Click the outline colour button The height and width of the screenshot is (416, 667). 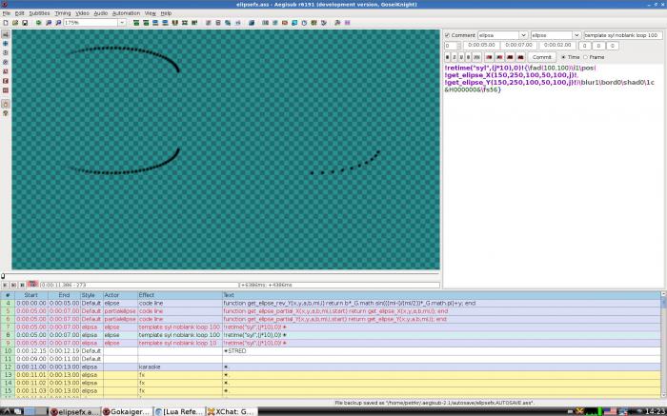(510, 57)
